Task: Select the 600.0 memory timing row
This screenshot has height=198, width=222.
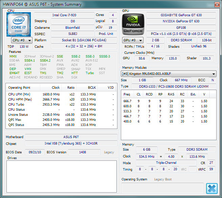Action: coord(165,106)
